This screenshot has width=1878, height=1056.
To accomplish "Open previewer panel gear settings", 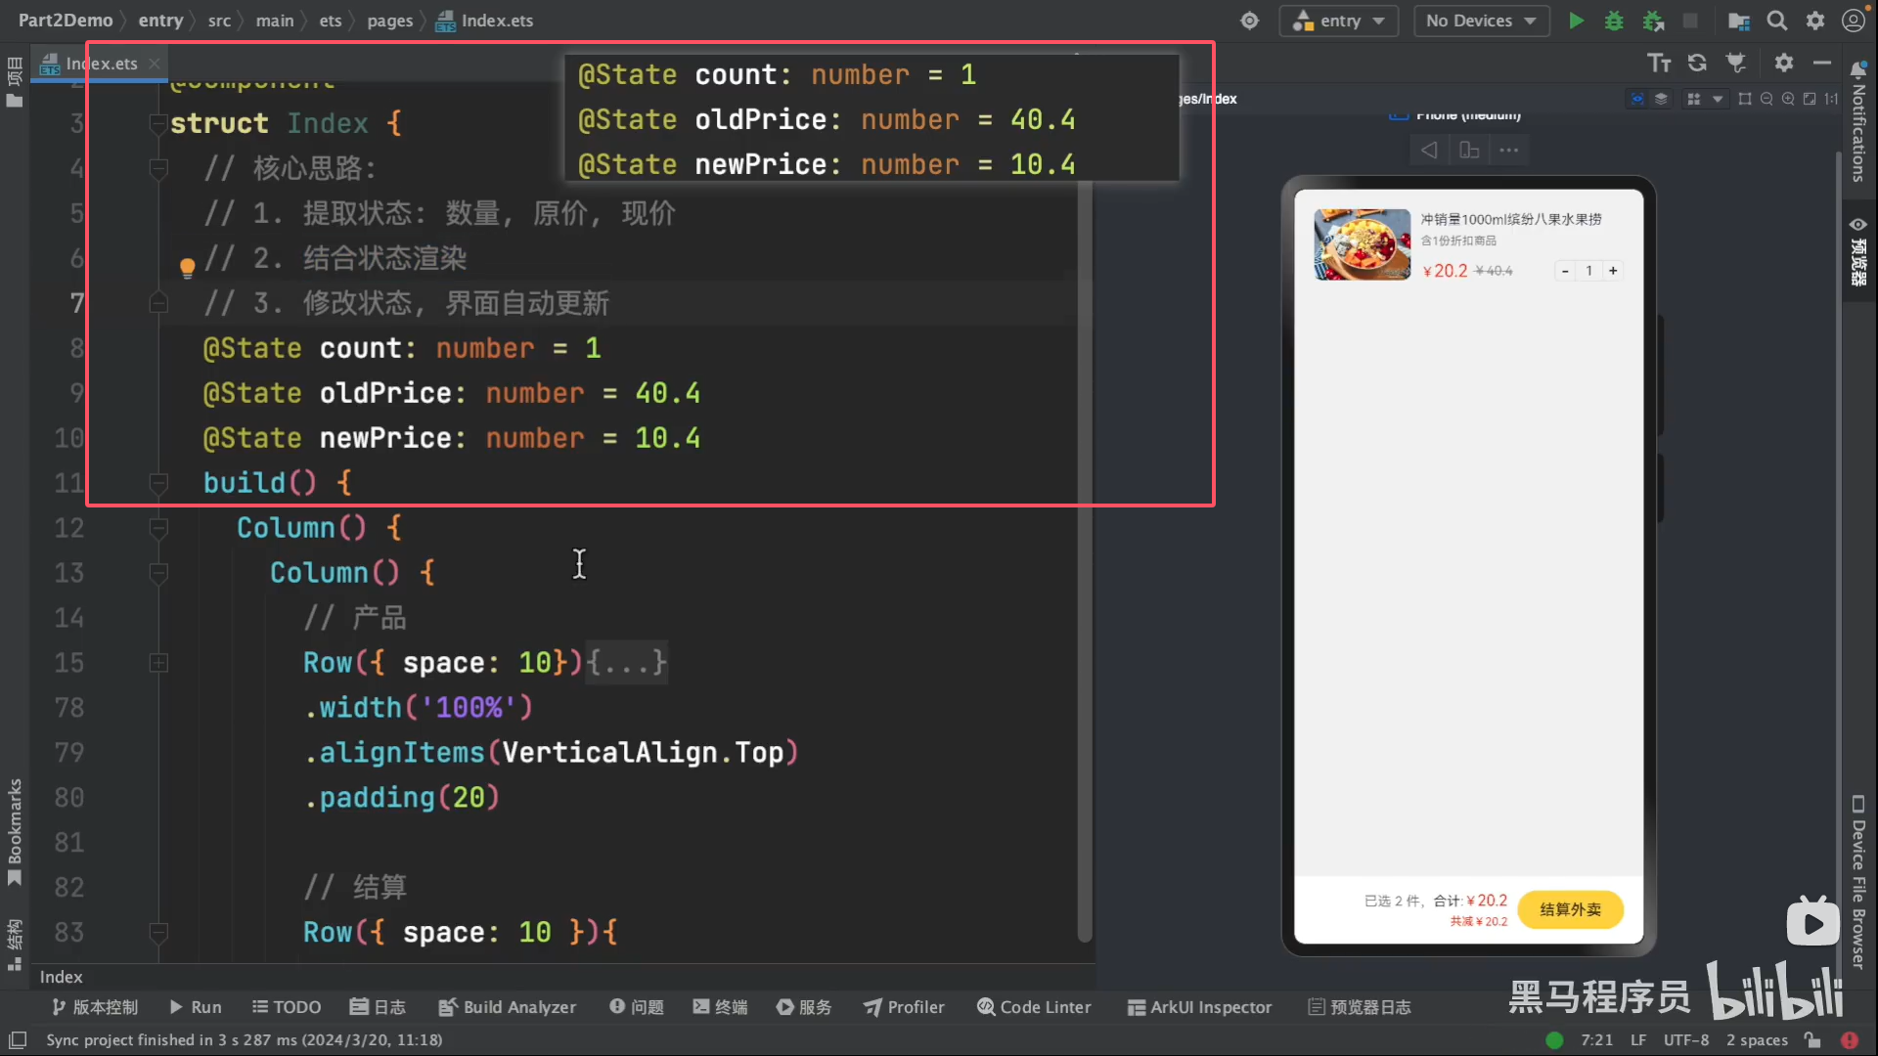I will pyautogui.click(x=1784, y=64).
